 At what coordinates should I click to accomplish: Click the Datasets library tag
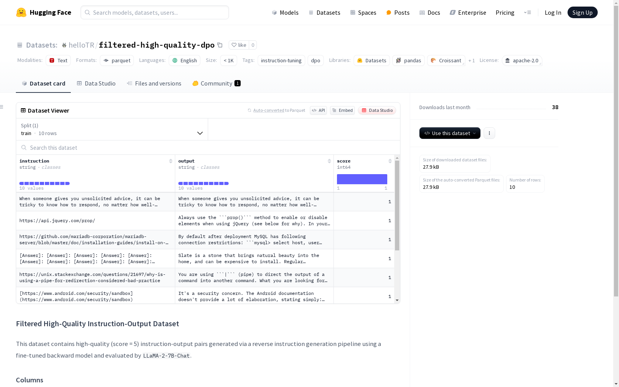point(372,60)
